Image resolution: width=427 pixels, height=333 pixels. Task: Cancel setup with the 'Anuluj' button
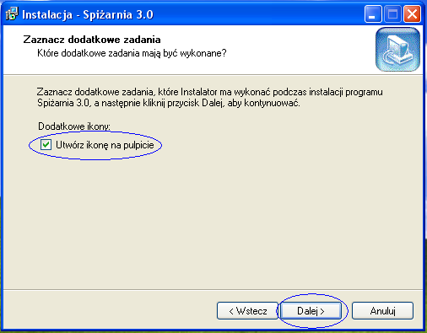(382, 311)
